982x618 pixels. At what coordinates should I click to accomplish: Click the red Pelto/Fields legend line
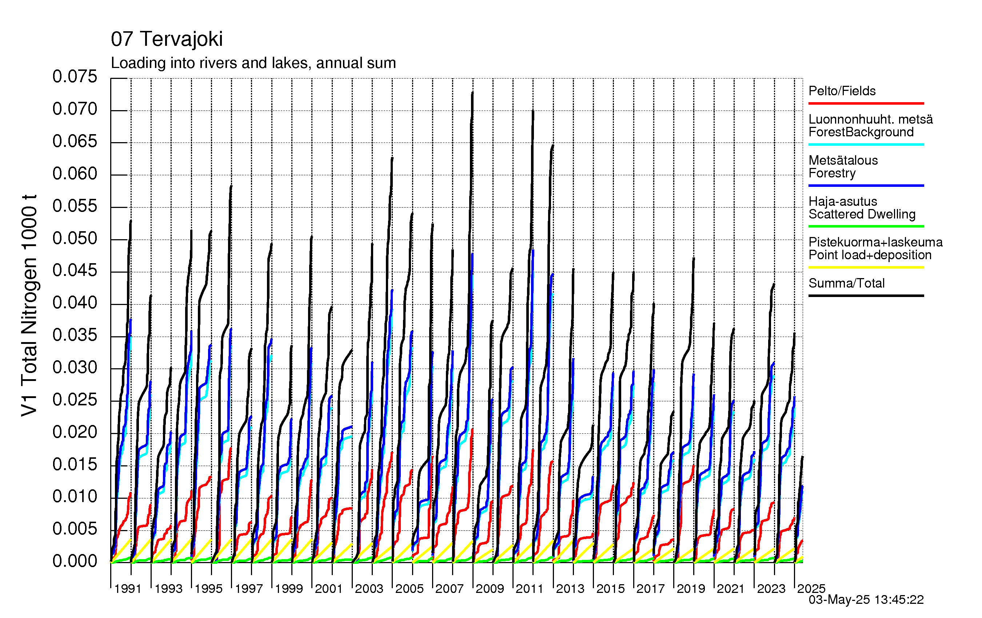866,104
